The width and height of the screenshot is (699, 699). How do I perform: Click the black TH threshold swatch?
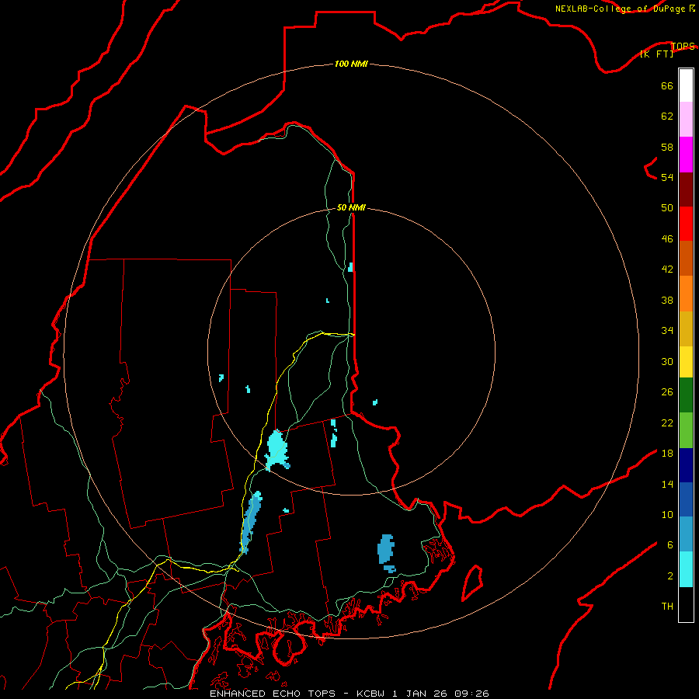(686, 604)
